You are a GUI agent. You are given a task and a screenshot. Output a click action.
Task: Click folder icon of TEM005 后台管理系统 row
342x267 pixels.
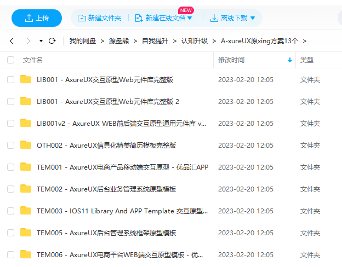point(26,233)
